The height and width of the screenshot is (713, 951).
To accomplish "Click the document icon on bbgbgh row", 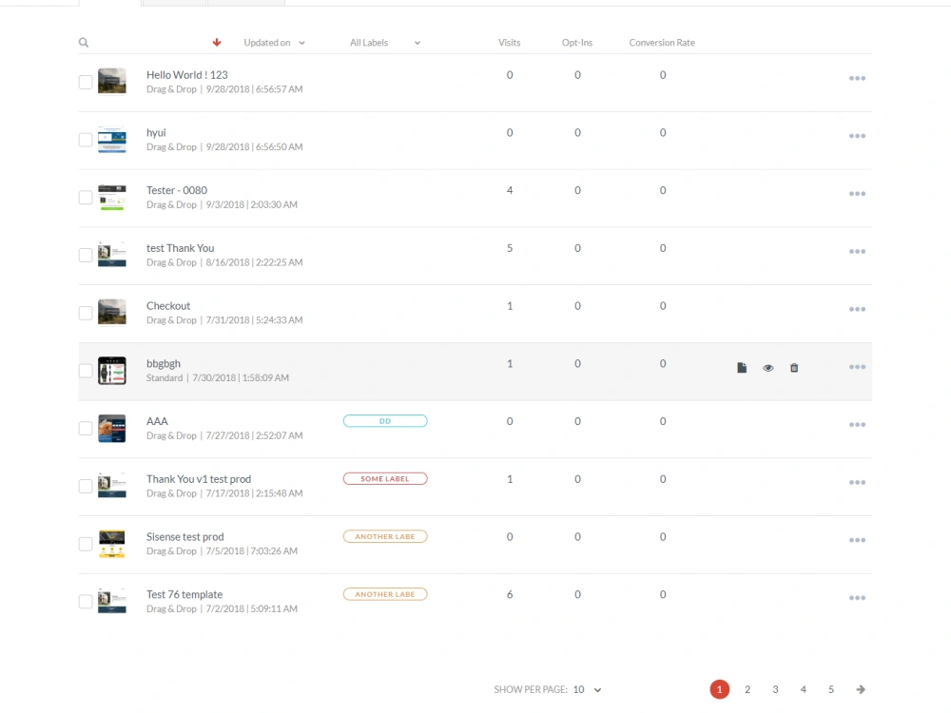I will click(742, 367).
